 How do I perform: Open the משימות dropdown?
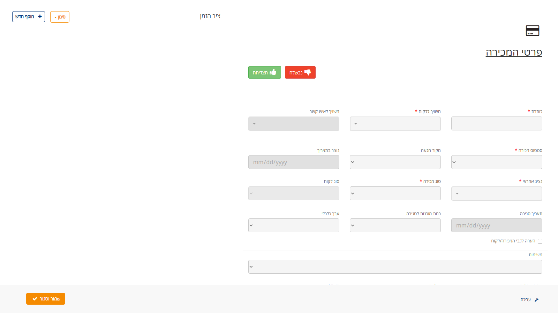(x=395, y=267)
